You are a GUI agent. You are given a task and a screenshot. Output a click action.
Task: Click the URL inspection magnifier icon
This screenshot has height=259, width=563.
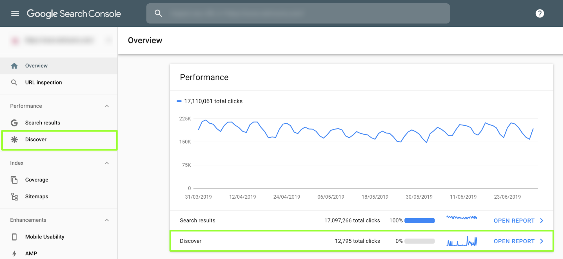click(x=14, y=83)
